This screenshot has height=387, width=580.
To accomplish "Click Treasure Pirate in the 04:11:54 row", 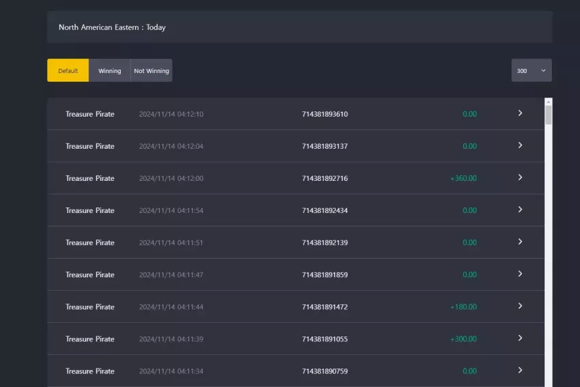I will 90,210.
